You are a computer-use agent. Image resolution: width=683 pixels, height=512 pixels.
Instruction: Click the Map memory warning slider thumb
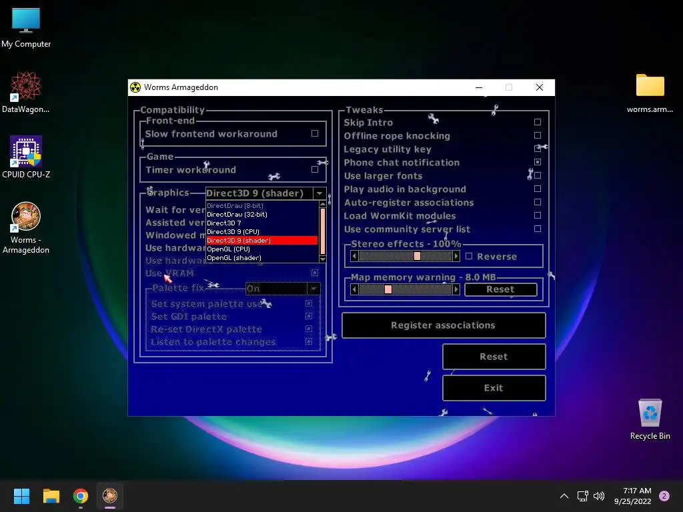388,289
